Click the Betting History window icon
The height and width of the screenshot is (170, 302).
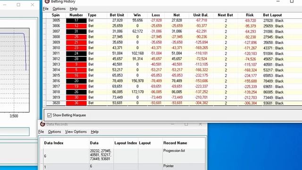click(x=47, y=1)
